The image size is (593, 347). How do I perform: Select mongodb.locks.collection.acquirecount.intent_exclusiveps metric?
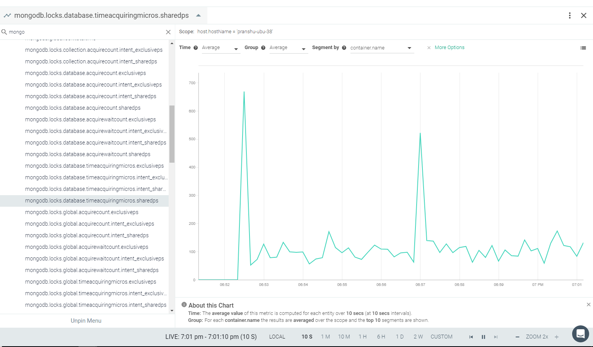click(94, 50)
